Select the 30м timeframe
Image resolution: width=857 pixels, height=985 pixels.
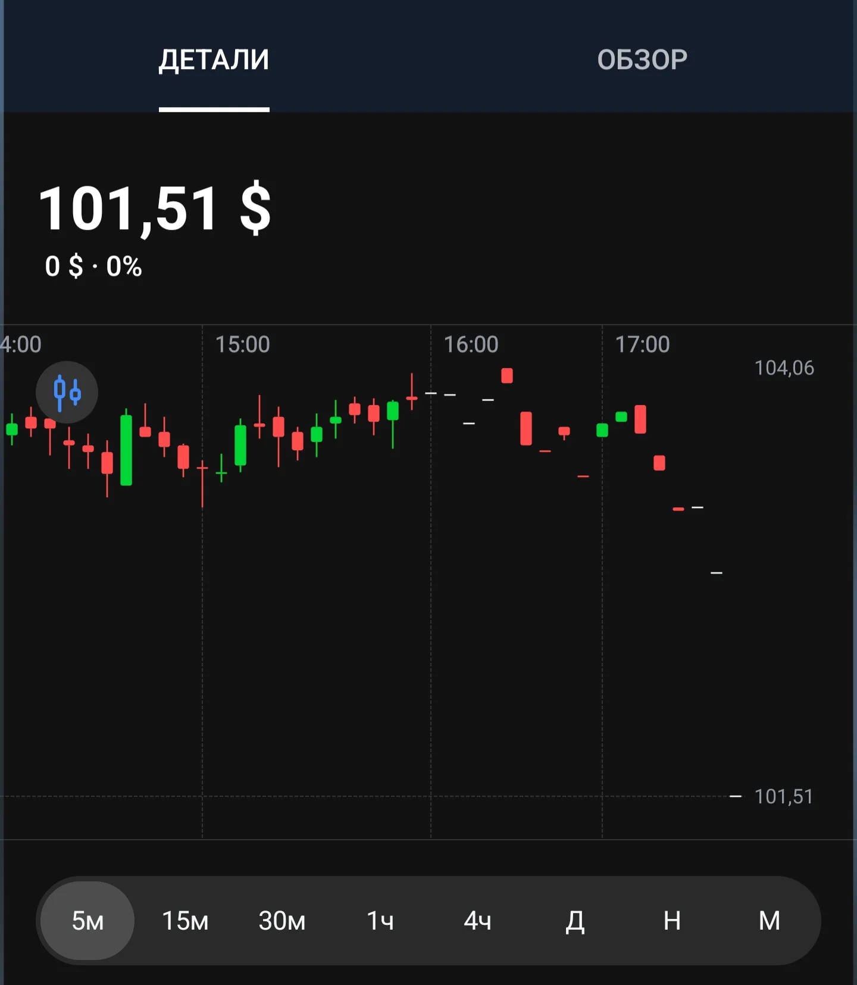tap(282, 921)
